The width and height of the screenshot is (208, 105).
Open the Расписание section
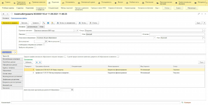(148, 3)
